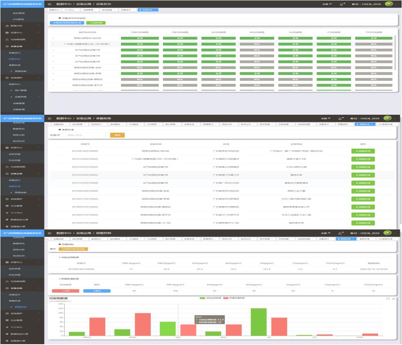Open 设备新增 in the left sidebar
Viewport: 402px width, 345px height.
[18, 109]
